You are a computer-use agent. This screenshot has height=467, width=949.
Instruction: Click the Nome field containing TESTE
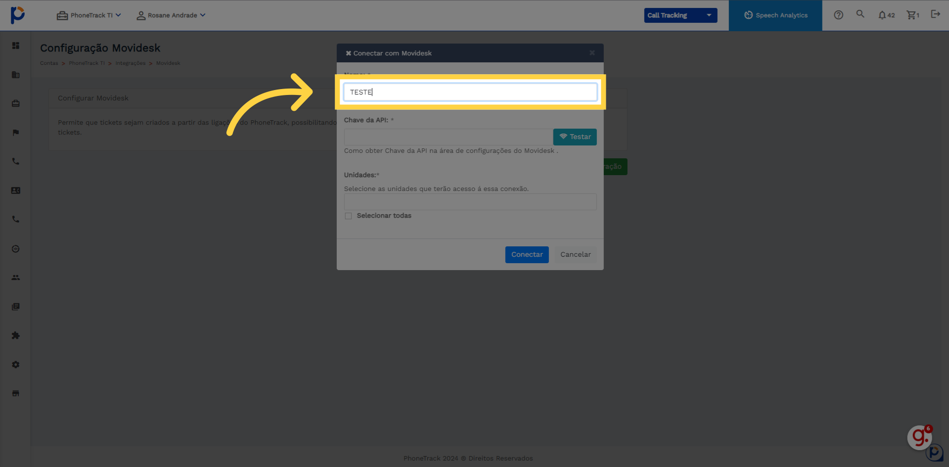[x=470, y=92]
